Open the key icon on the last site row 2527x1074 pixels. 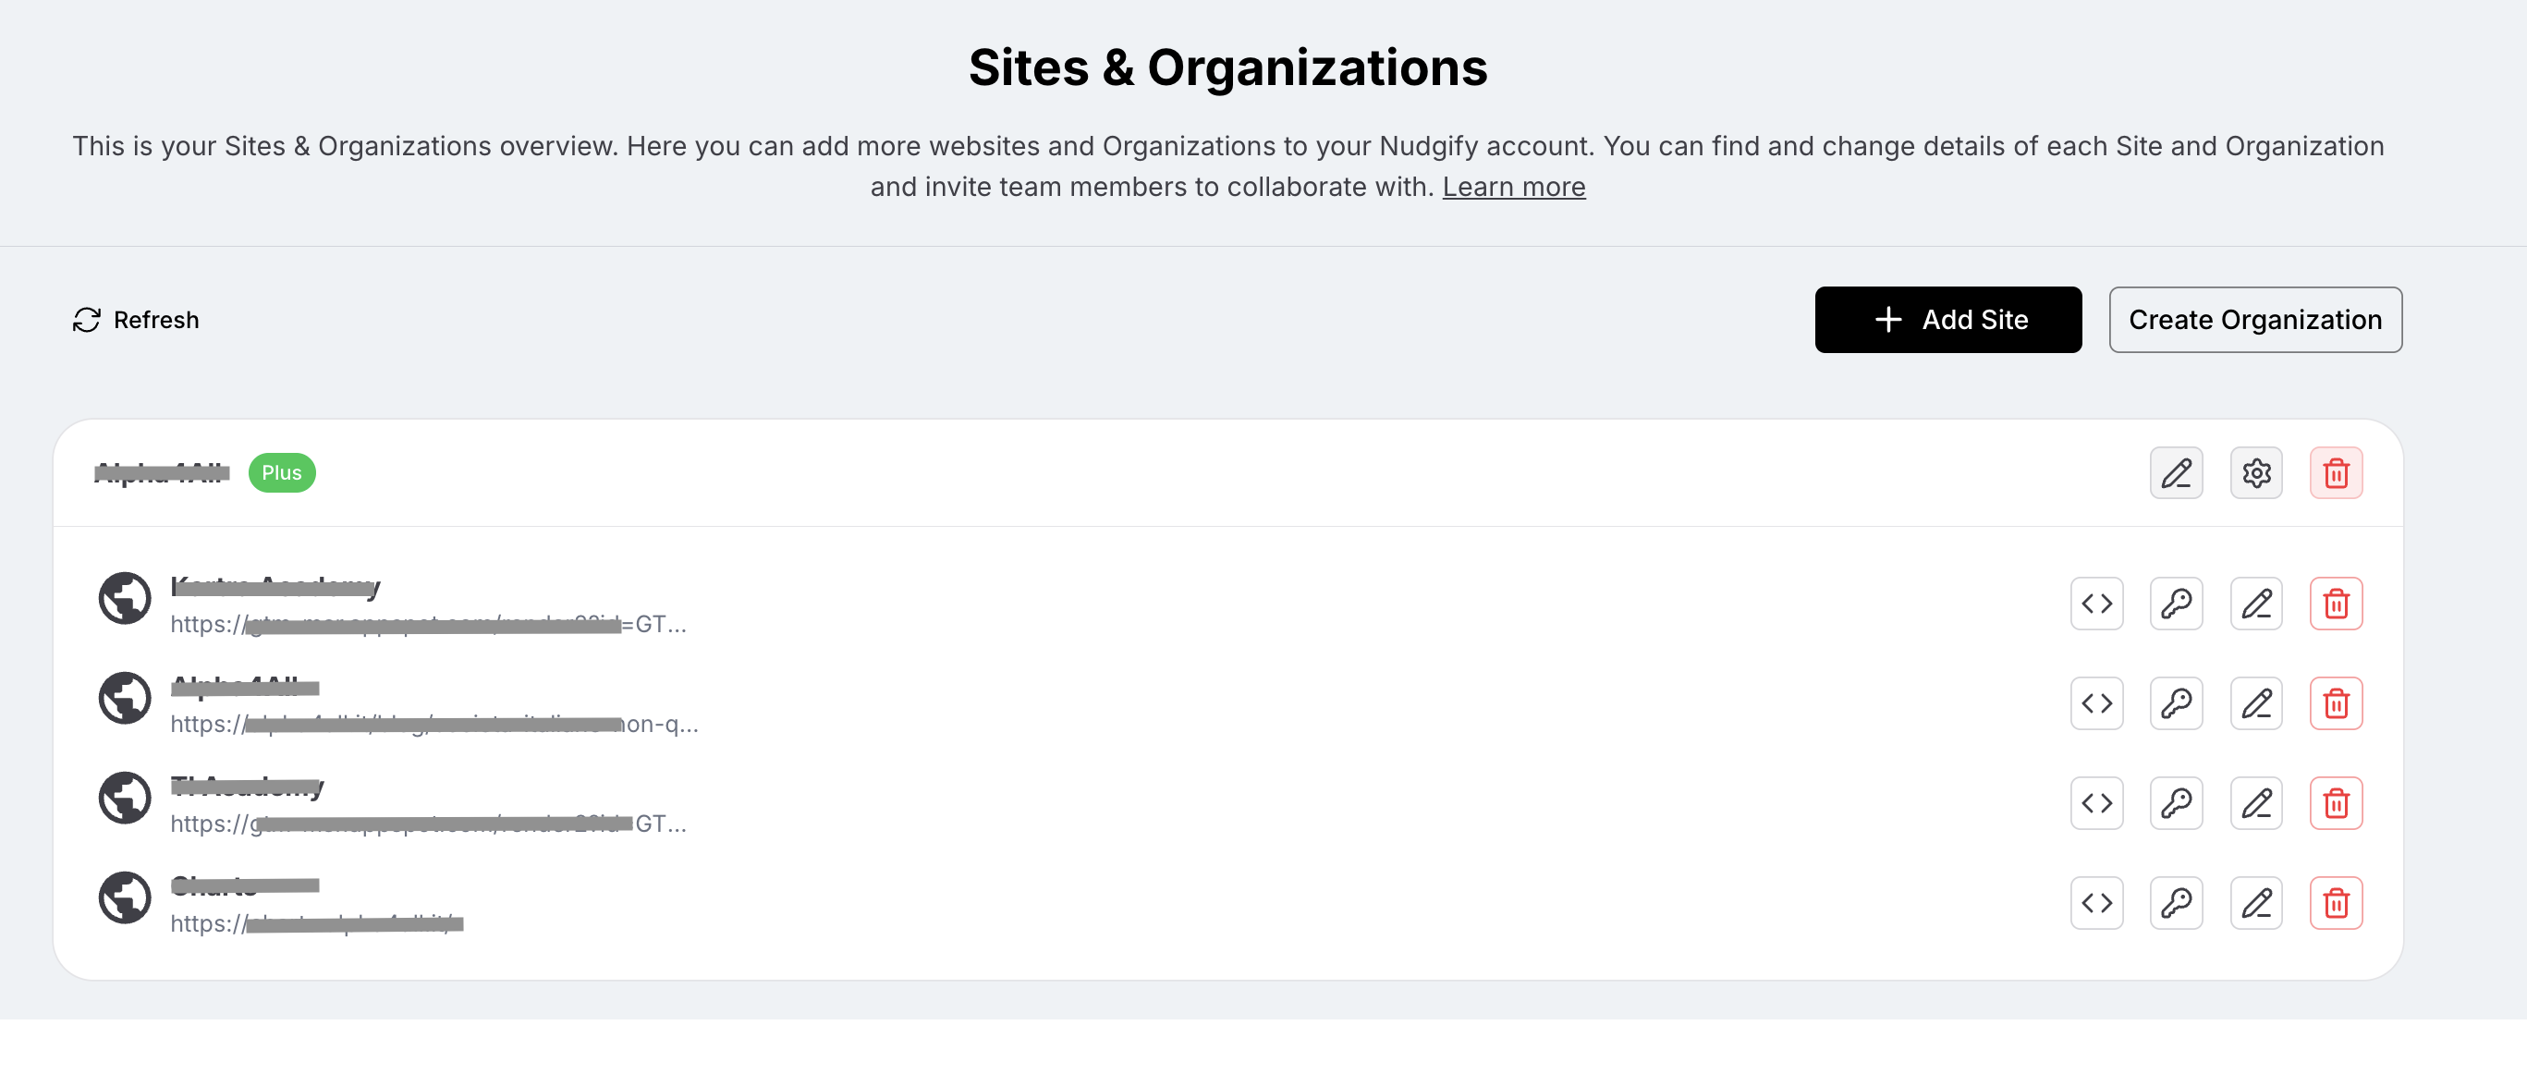click(2176, 902)
